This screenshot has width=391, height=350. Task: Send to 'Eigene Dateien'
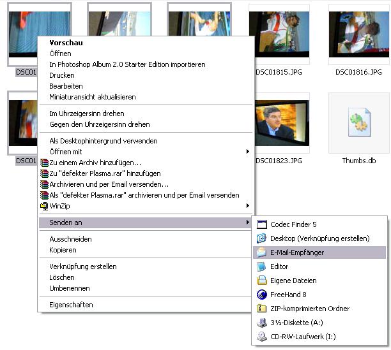(x=319, y=281)
